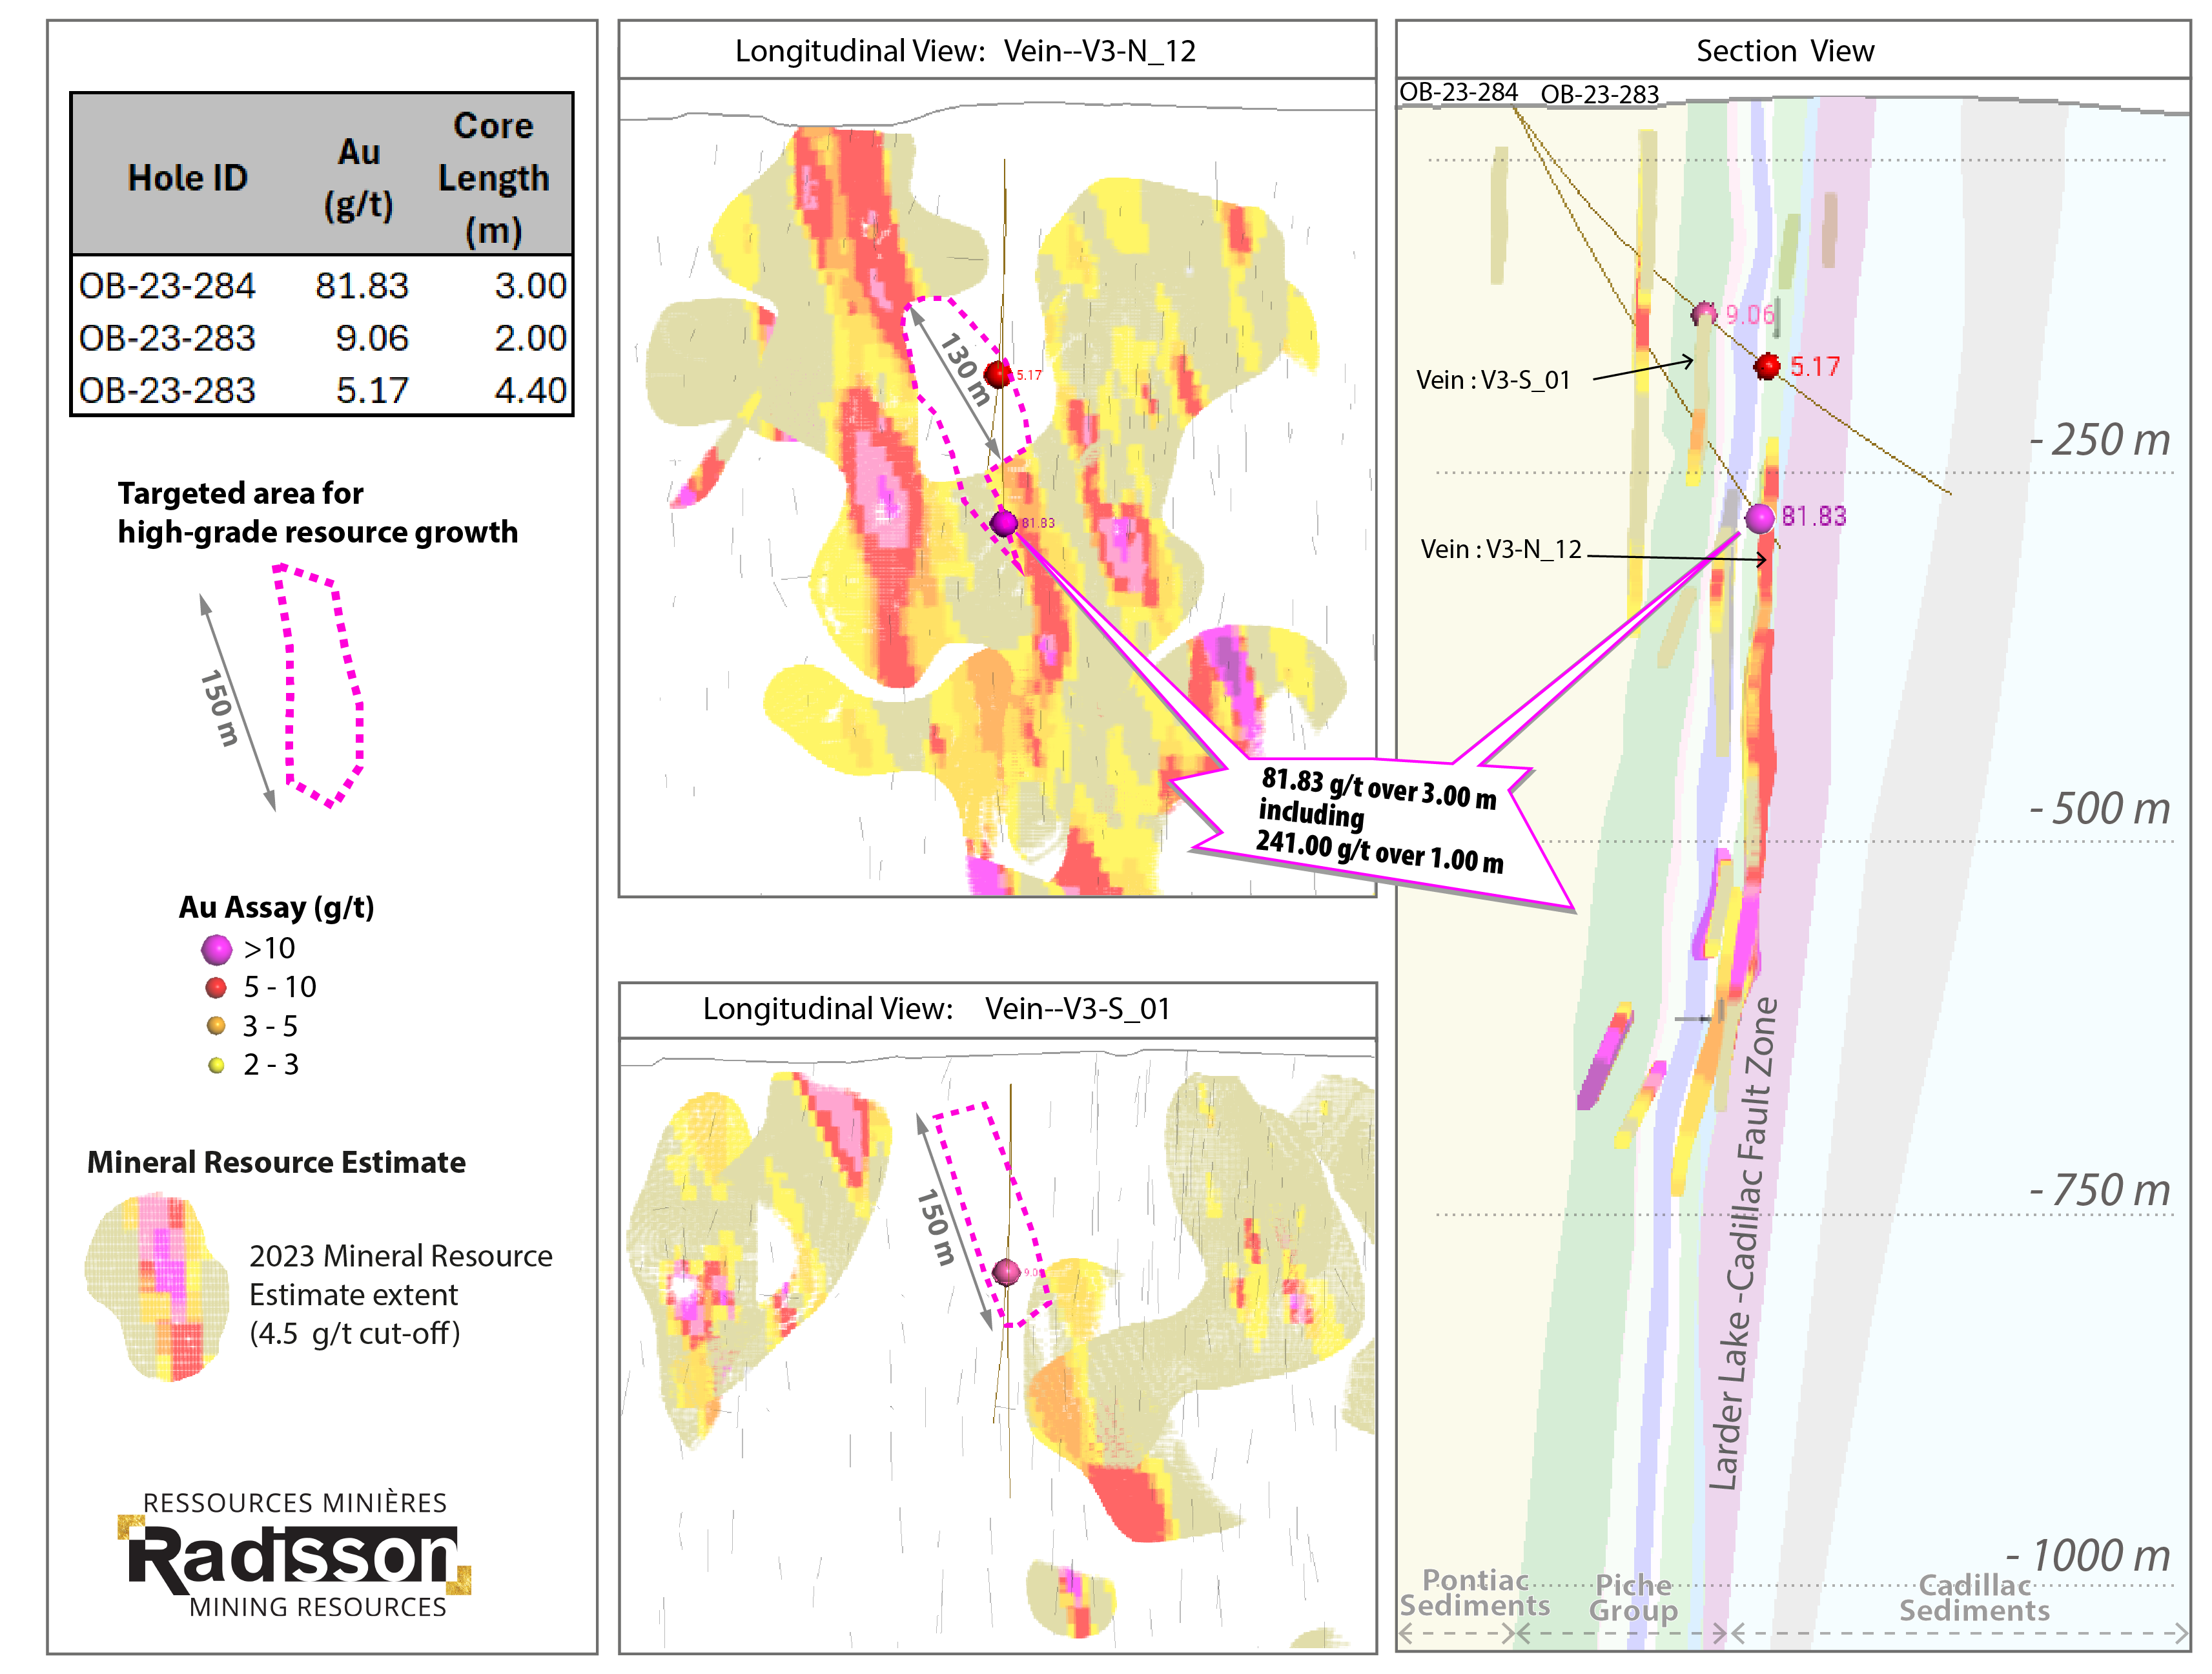Click the red 5.17 marker in Section View
The width and height of the screenshot is (2212, 1674).
tap(1767, 366)
